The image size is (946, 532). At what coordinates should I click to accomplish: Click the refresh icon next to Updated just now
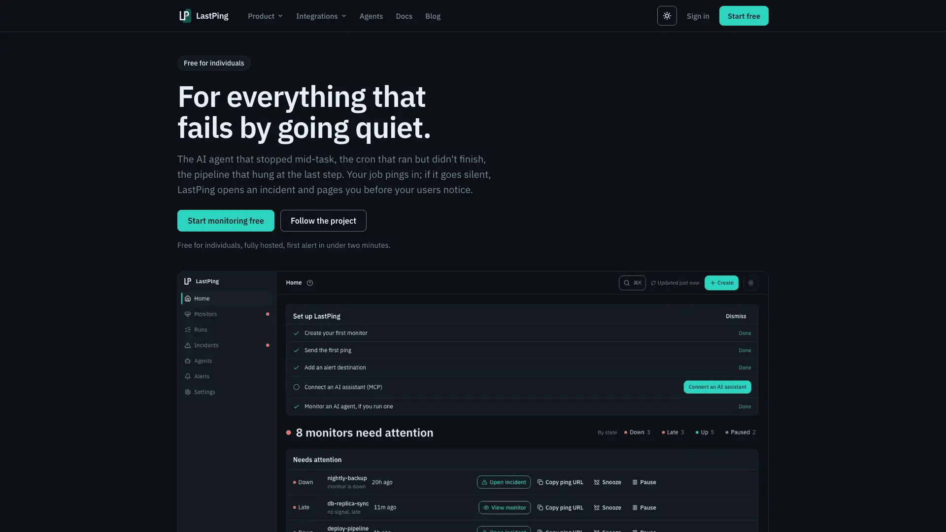pyautogui.click(x=653, y=283)
